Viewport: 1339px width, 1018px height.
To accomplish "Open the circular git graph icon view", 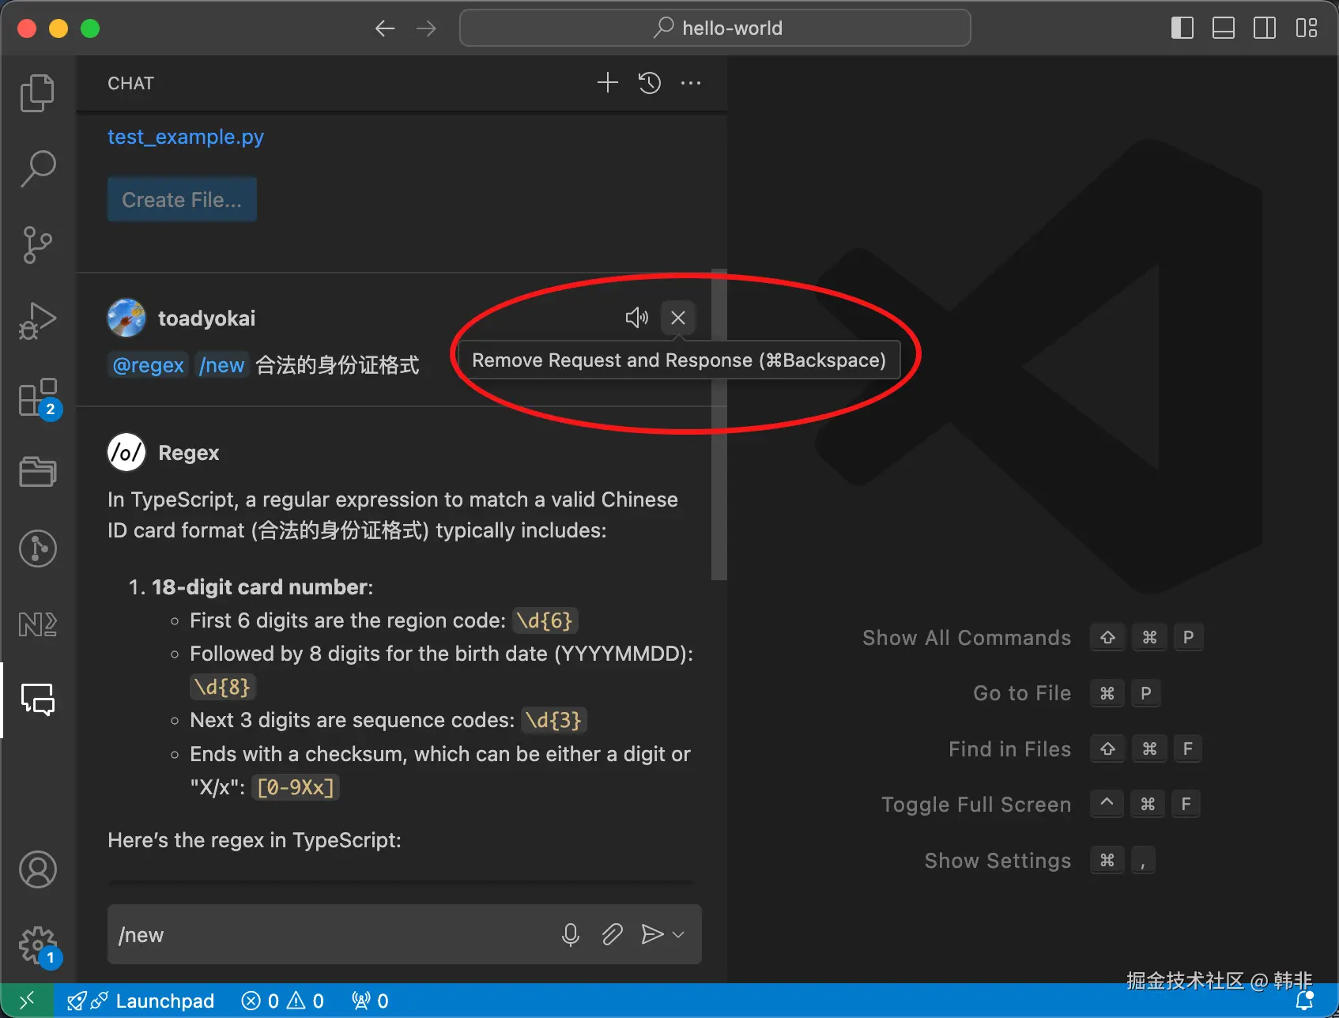I will (x=37, y=549).
